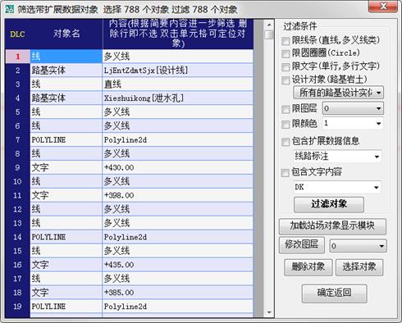Click scrollbar down arrow in object list
402x323 pixels.
click(x=269, y=312)
